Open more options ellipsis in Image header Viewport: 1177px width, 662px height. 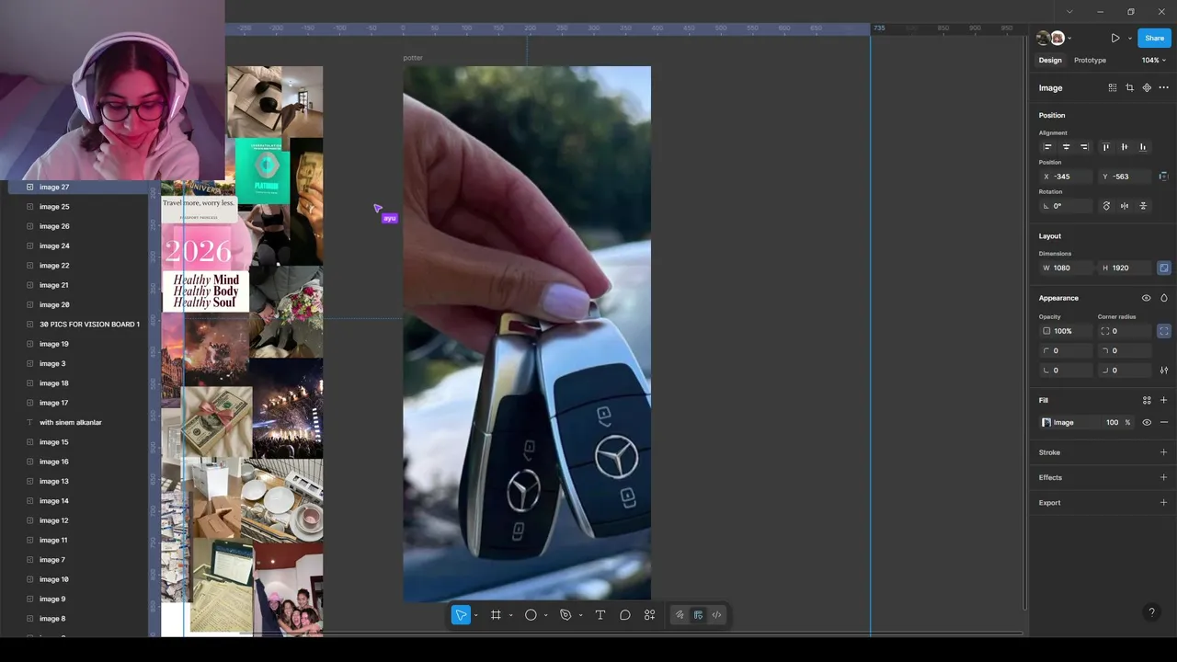click(x=1163, y=88)
